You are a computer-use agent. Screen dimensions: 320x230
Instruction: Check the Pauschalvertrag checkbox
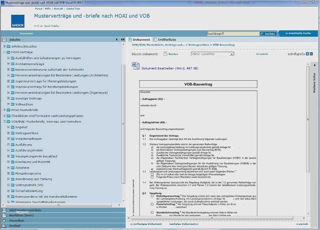click(152, 204)
